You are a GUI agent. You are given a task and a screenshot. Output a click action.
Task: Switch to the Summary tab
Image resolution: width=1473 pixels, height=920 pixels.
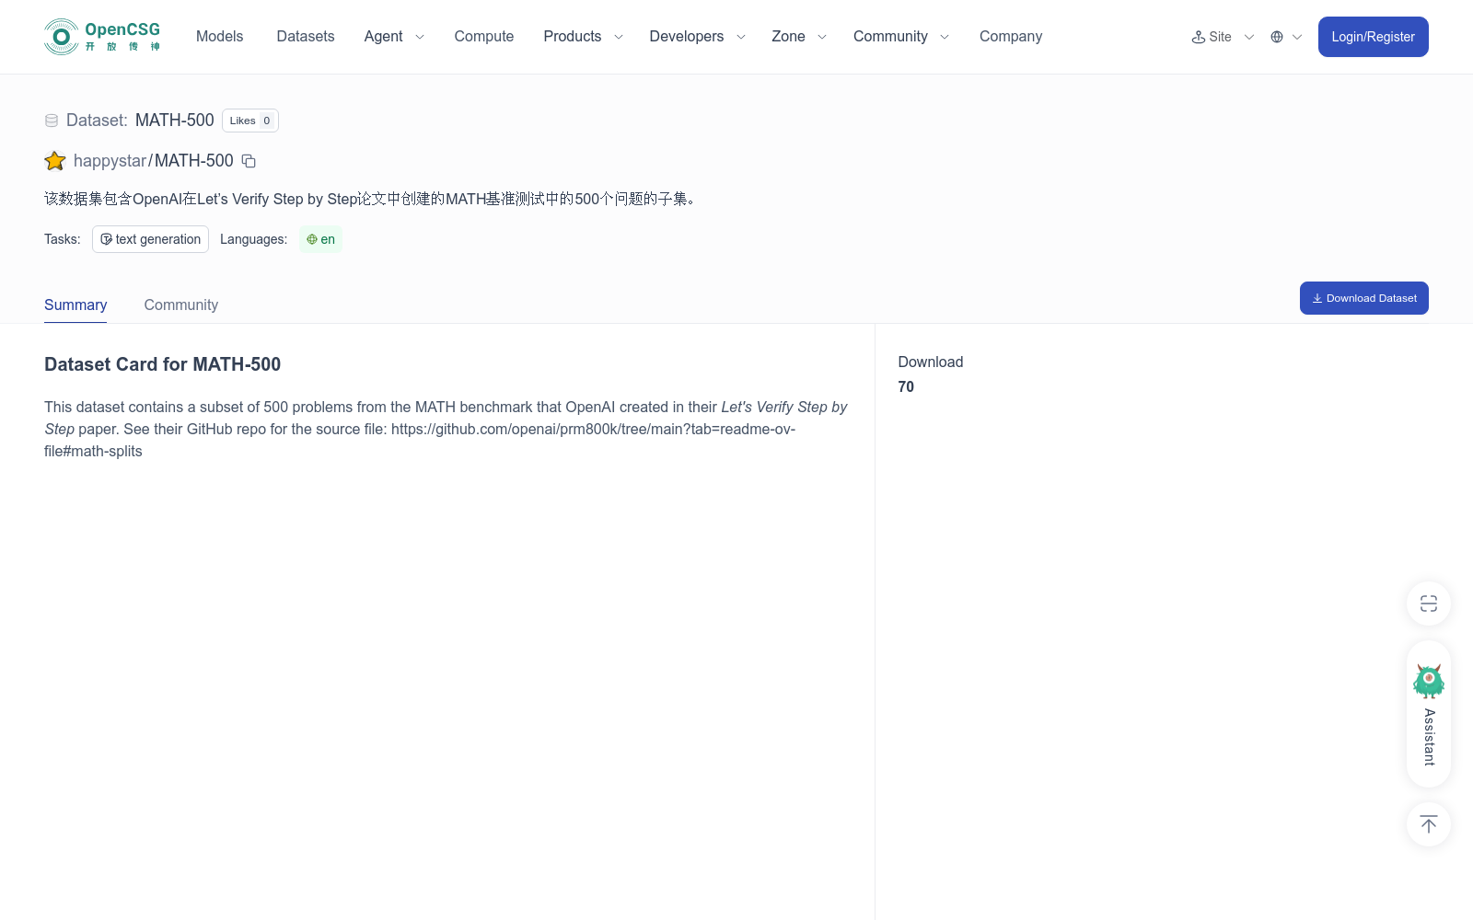pos(75,305)
